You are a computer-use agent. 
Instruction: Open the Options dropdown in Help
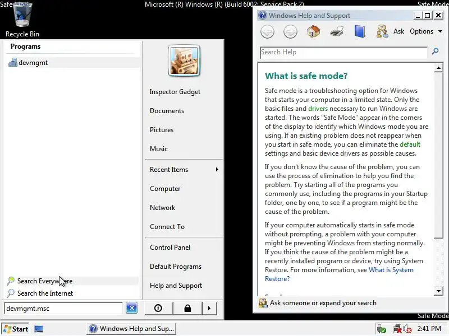pos(426,31)
